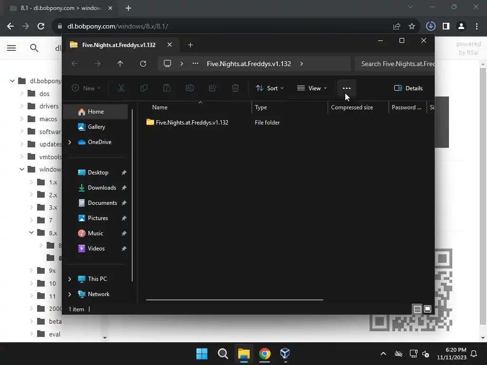Switch to large thumbnails view icon
Image resolution: width=487 pixels, height=365 pixels.
pos(428,309)
